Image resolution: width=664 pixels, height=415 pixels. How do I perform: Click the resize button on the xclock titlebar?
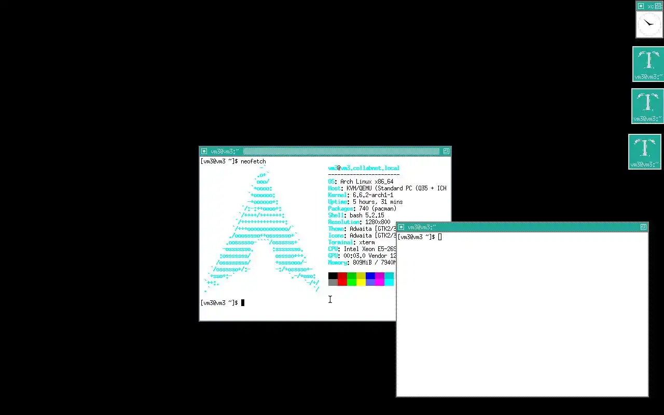(658, 6)
